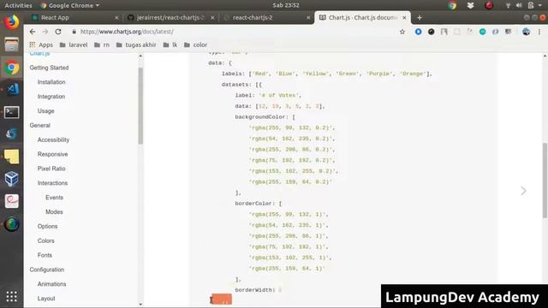Close the React App tab

(x=116, y=17)
